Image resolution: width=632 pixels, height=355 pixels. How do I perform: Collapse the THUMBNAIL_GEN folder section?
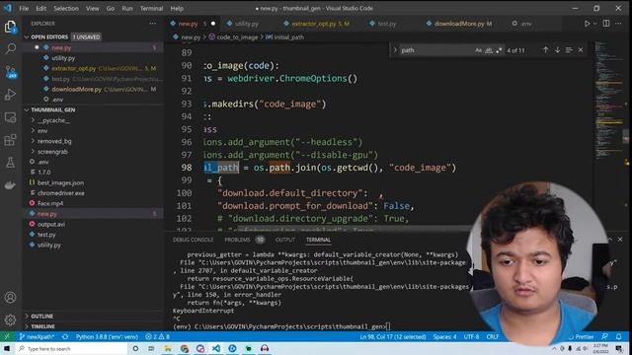click(x=52, y=109)
